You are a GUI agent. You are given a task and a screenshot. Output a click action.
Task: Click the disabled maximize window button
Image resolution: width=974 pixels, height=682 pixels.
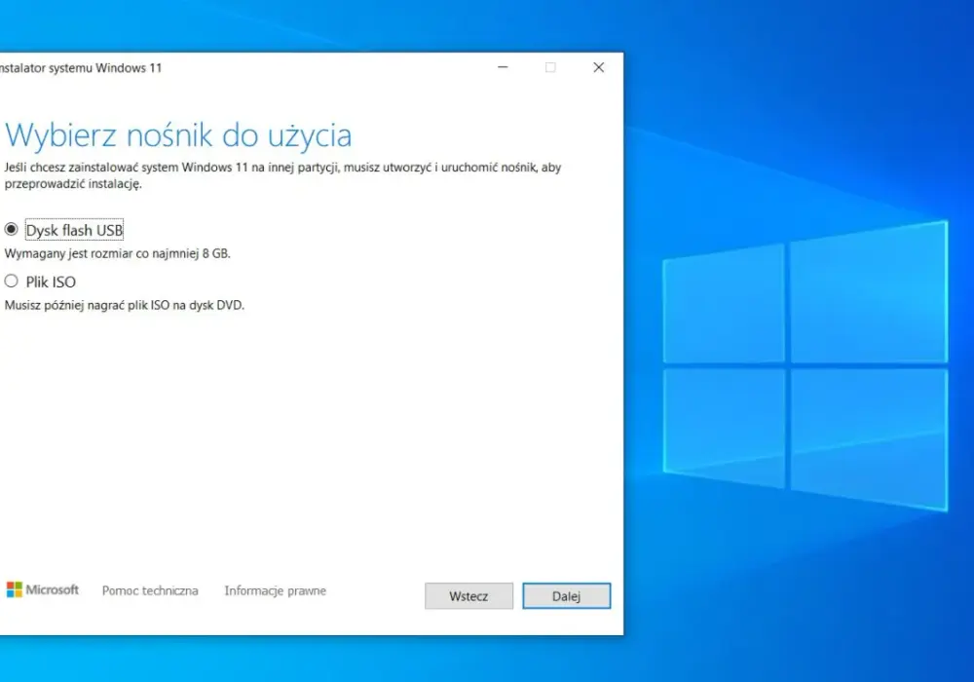click(550, 67)
